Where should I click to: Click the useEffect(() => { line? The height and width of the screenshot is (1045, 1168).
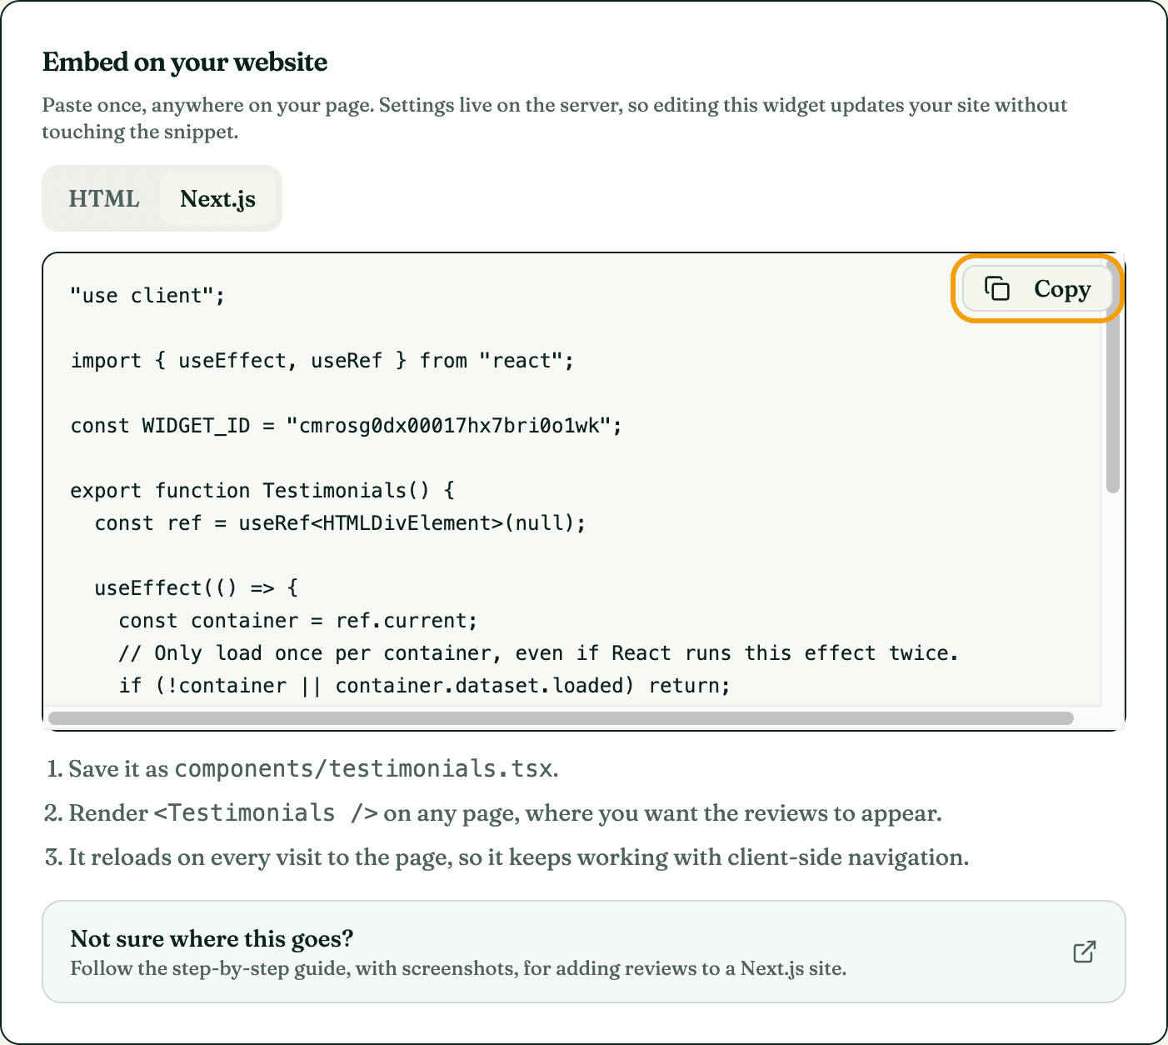pyautogui.click(x=197, y=588)
